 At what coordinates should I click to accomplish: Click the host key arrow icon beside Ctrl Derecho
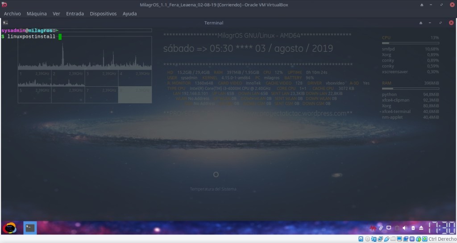(x=425, y=239)
